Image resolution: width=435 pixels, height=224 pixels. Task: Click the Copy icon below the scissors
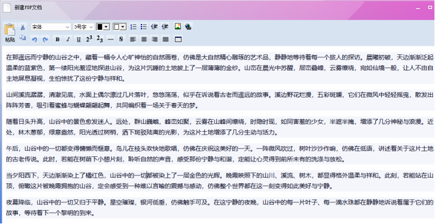(x=22, y=38)
